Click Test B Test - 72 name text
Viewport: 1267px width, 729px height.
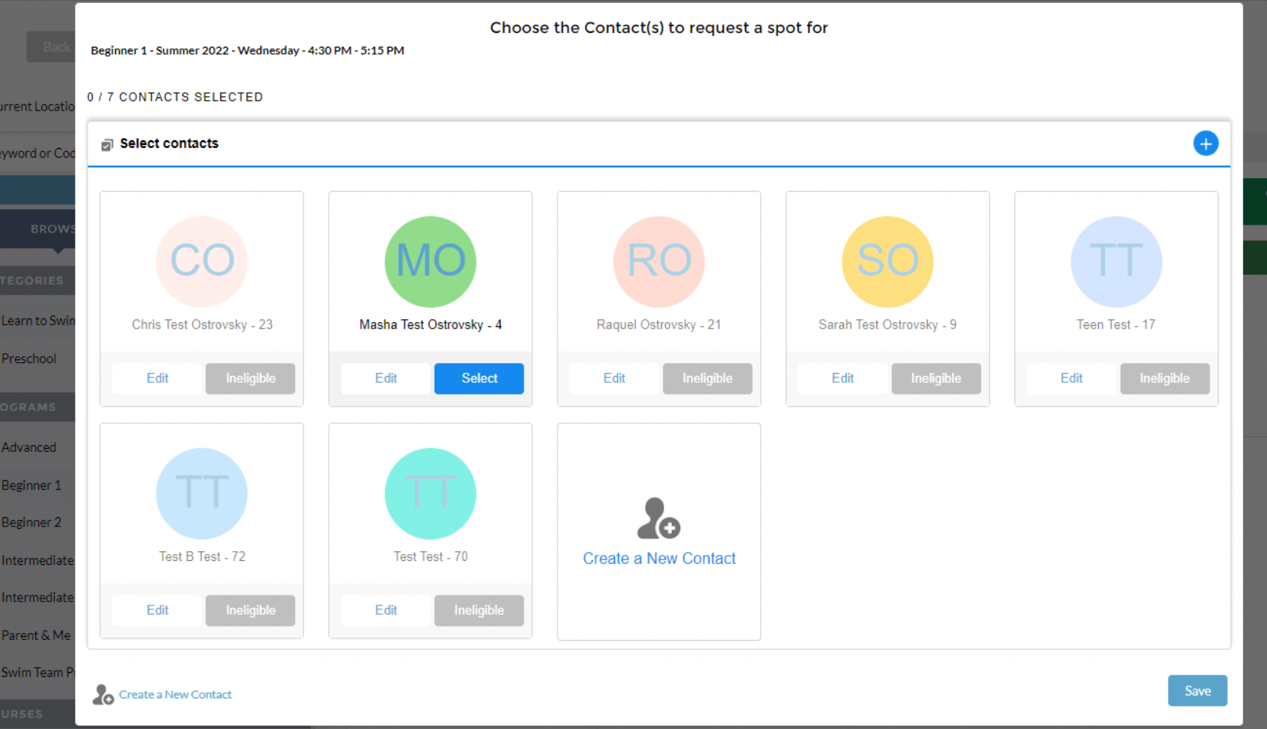[x=202, y=556]
